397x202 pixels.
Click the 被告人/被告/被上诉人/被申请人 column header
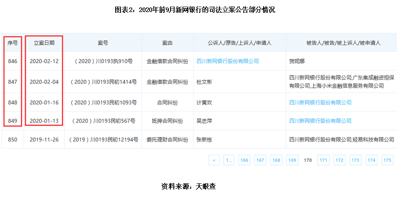point(343,43)
